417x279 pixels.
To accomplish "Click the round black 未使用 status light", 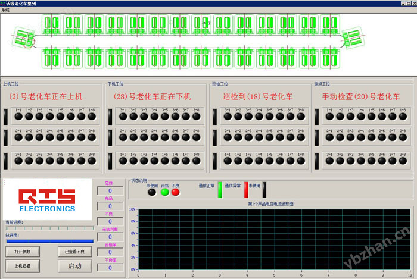I will point(153,192).
